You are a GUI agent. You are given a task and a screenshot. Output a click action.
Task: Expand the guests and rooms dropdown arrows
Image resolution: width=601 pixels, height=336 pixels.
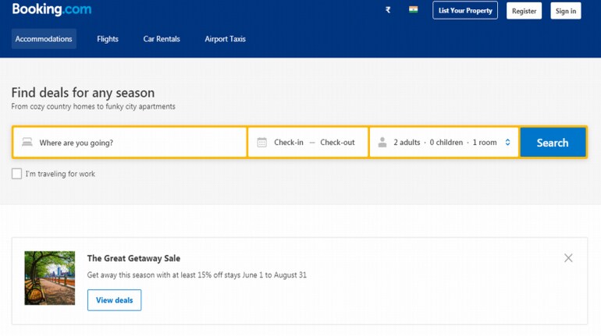507,143
